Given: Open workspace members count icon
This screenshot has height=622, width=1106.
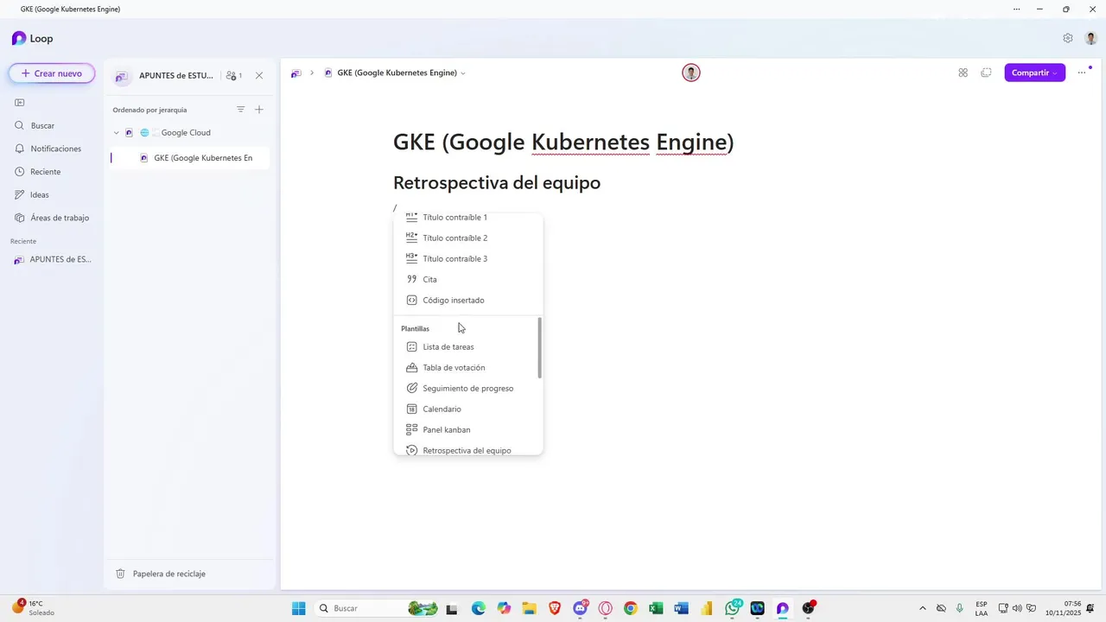Looking at the screenshot, I should pos(233,75).
